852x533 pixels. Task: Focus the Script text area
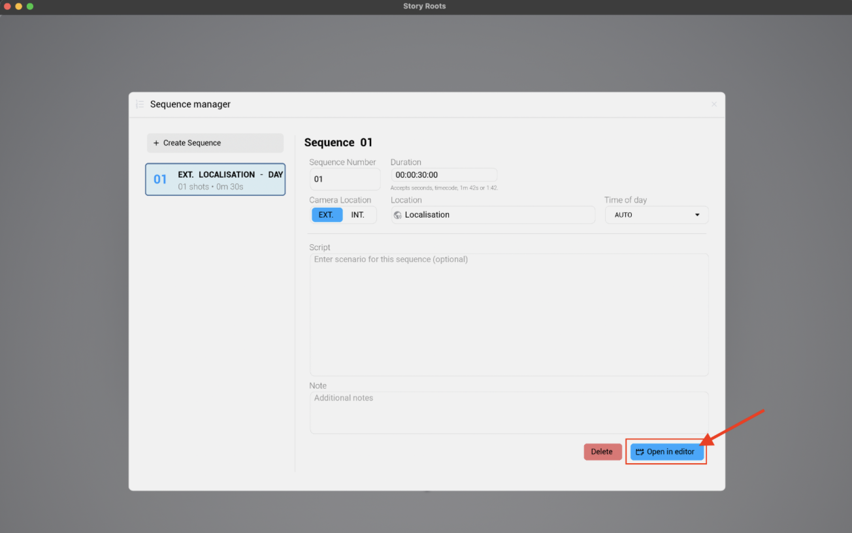(509, 315)
